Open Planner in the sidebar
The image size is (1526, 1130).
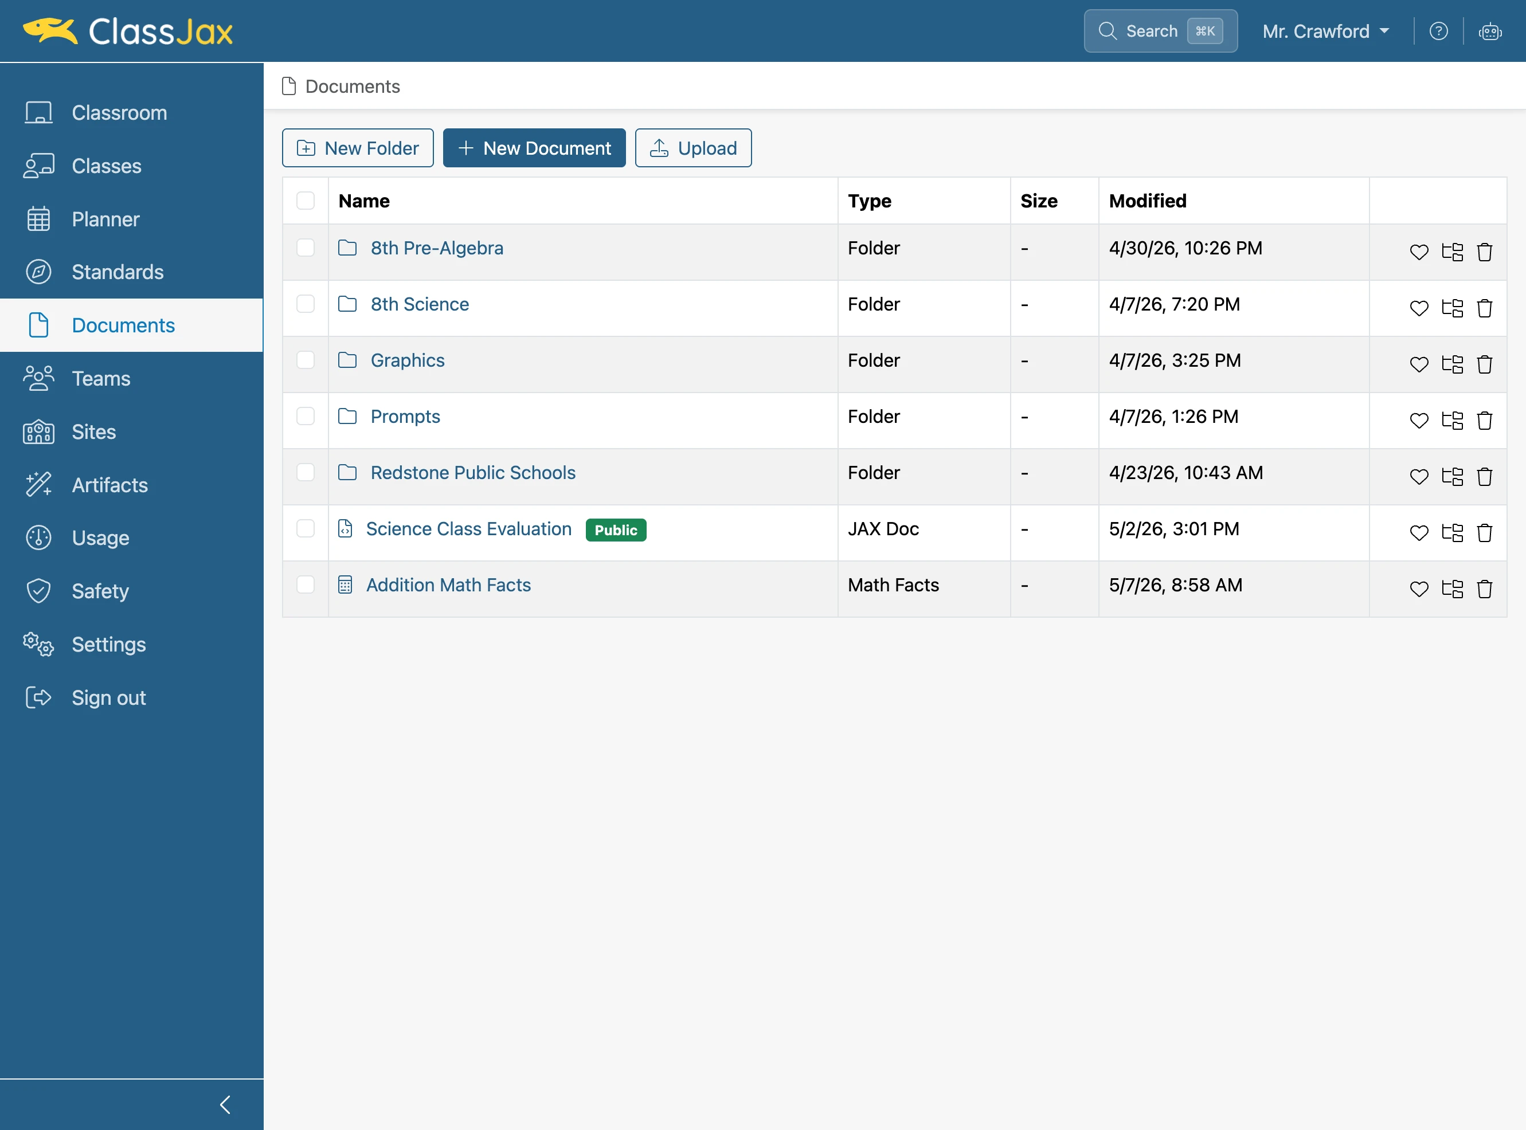(x=131, y=219)
